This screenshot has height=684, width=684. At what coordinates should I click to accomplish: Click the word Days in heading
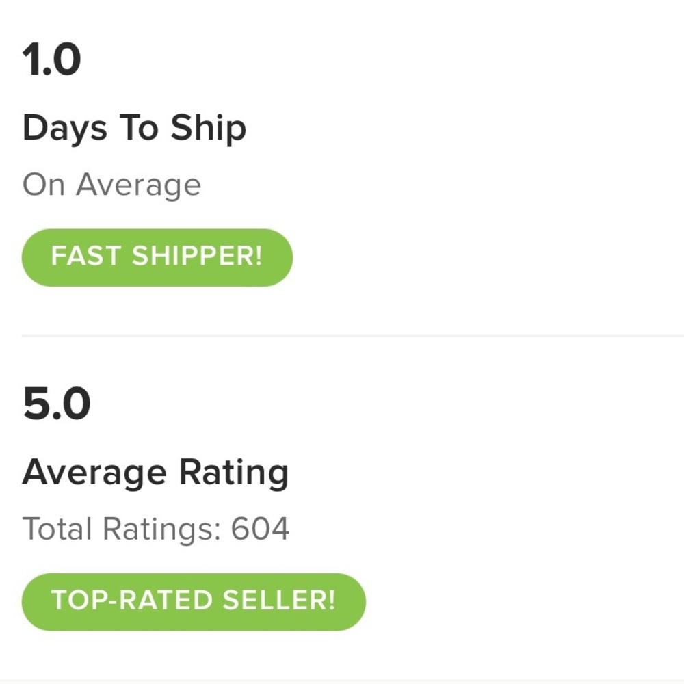pos(64,128)
